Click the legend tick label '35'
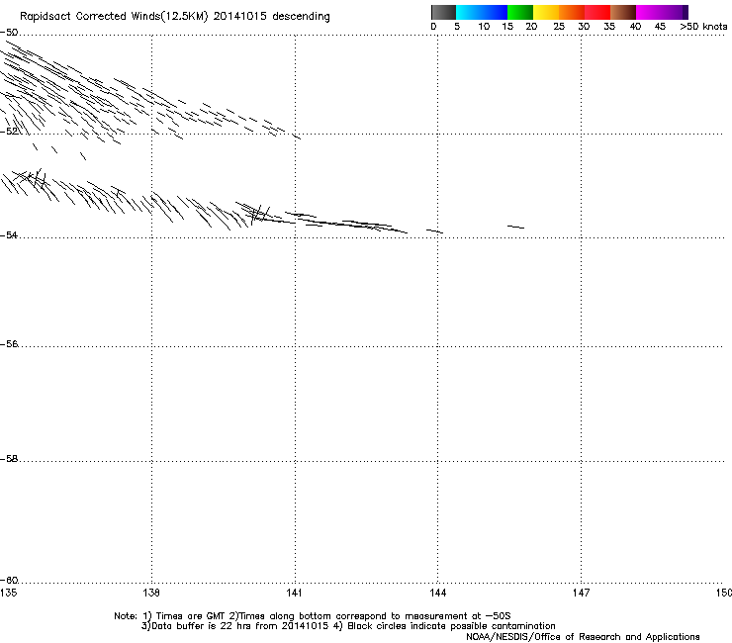 coord(609,27)
